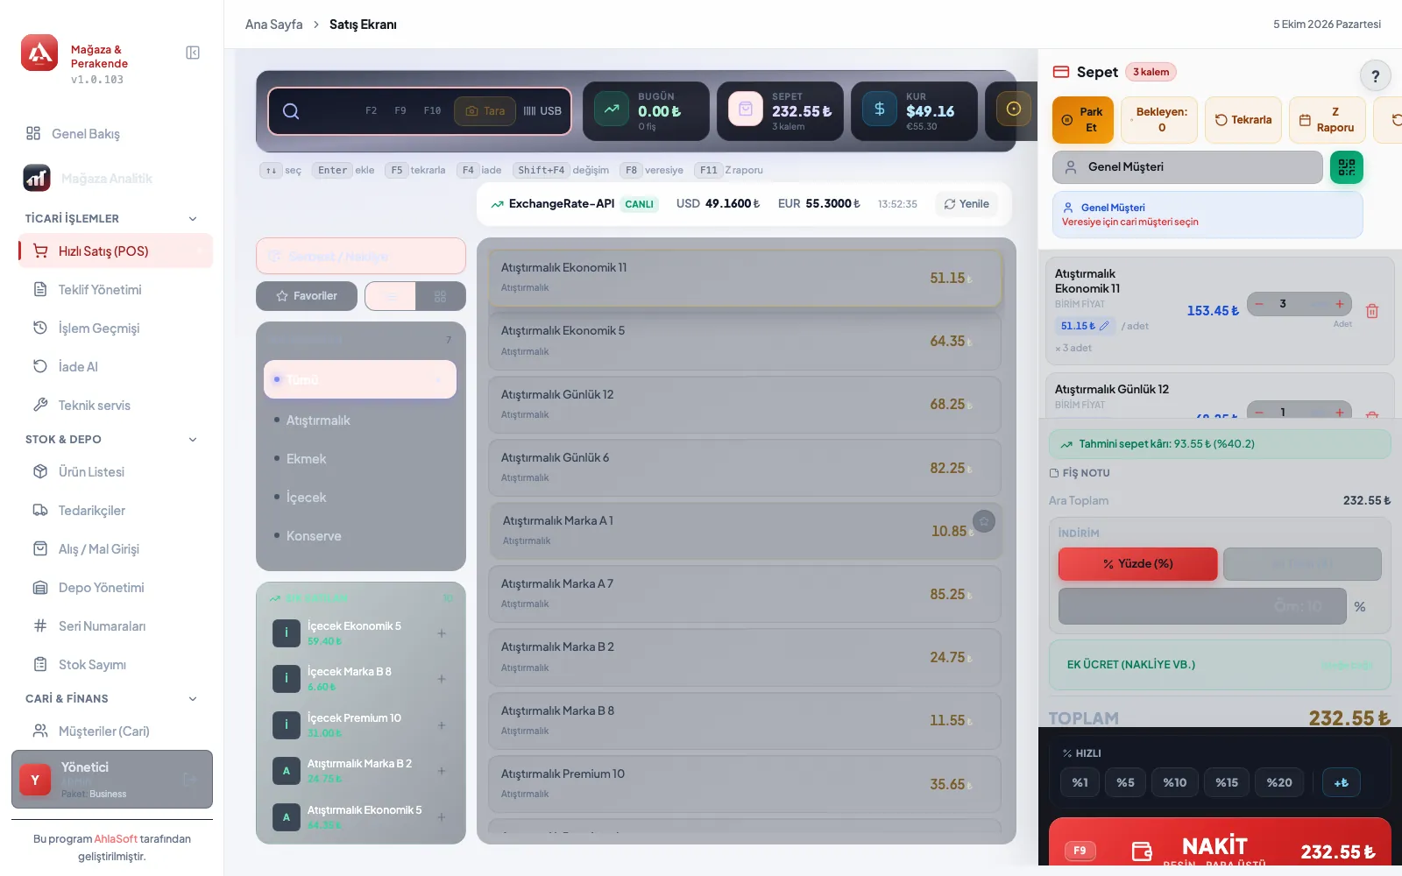Collapse the STOK & DEPO section
This screenshot has height=876, width=1402.
point(193,440)
